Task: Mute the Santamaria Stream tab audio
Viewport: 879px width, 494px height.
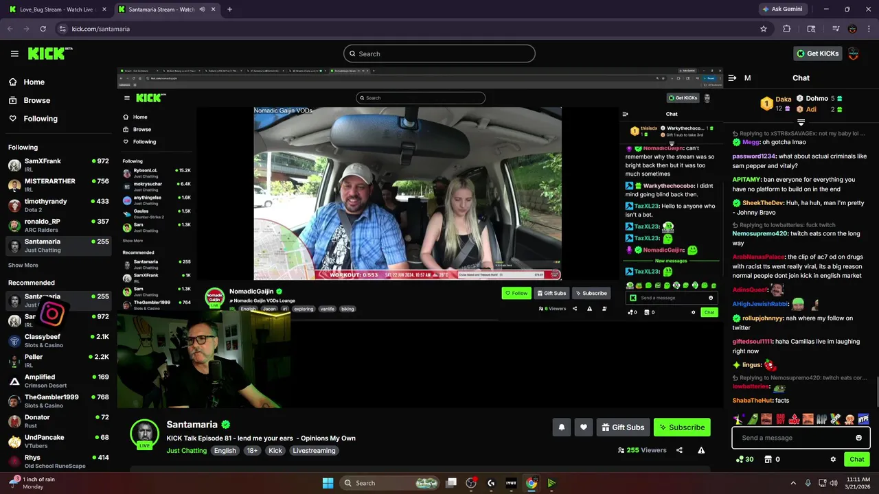Action: pos(203,10)
